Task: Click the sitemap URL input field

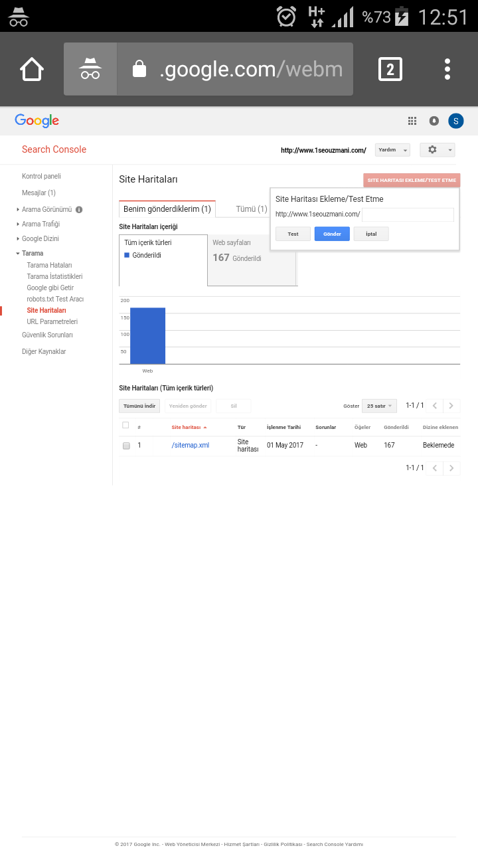Action: [x=408, y=214]
